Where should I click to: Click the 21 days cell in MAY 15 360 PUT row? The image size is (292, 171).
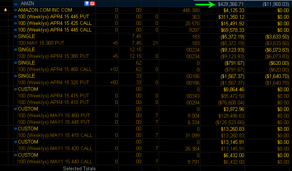[155, 43]
